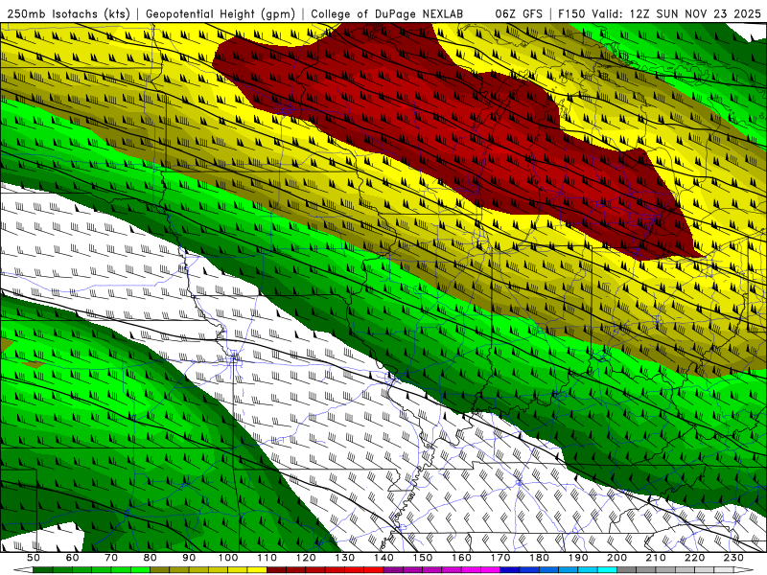Click the 'Geopotential Height (gpm)' header label

pos(221,13)
